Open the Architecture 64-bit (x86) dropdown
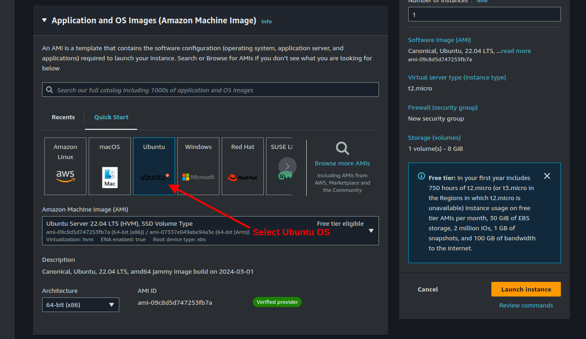Screen dimensions: 586x339 80,305
